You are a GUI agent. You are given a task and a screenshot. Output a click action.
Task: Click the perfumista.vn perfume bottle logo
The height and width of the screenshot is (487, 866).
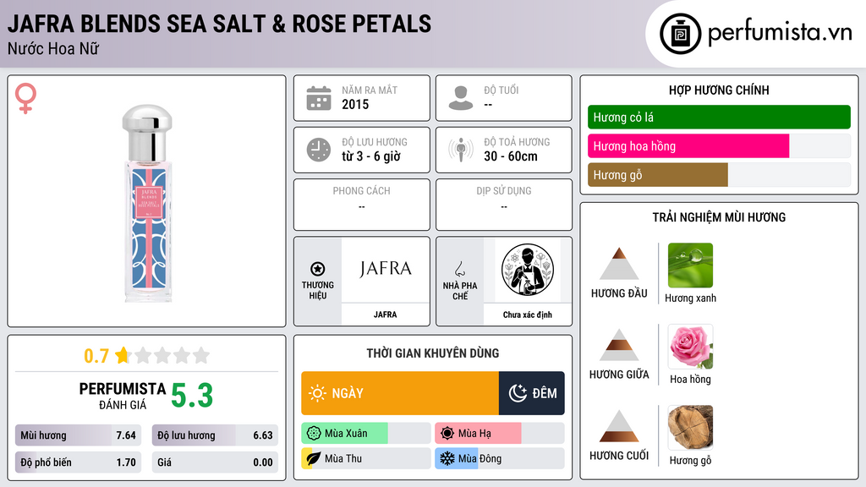point(680,34)
